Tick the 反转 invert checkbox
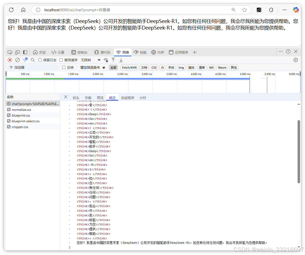The width and height of the screenshot is (305, 255). [64, 67]
